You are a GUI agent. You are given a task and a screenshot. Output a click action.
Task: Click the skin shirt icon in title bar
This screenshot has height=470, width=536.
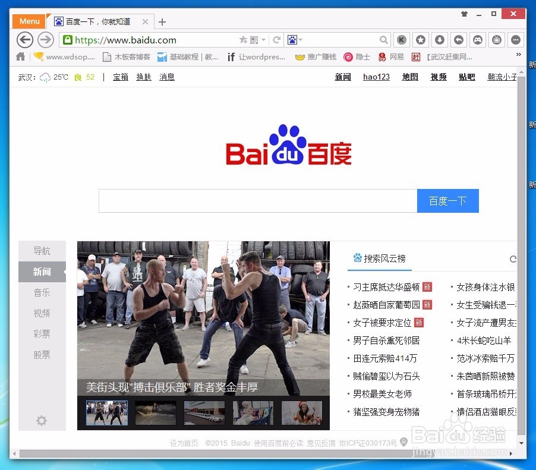464,14
